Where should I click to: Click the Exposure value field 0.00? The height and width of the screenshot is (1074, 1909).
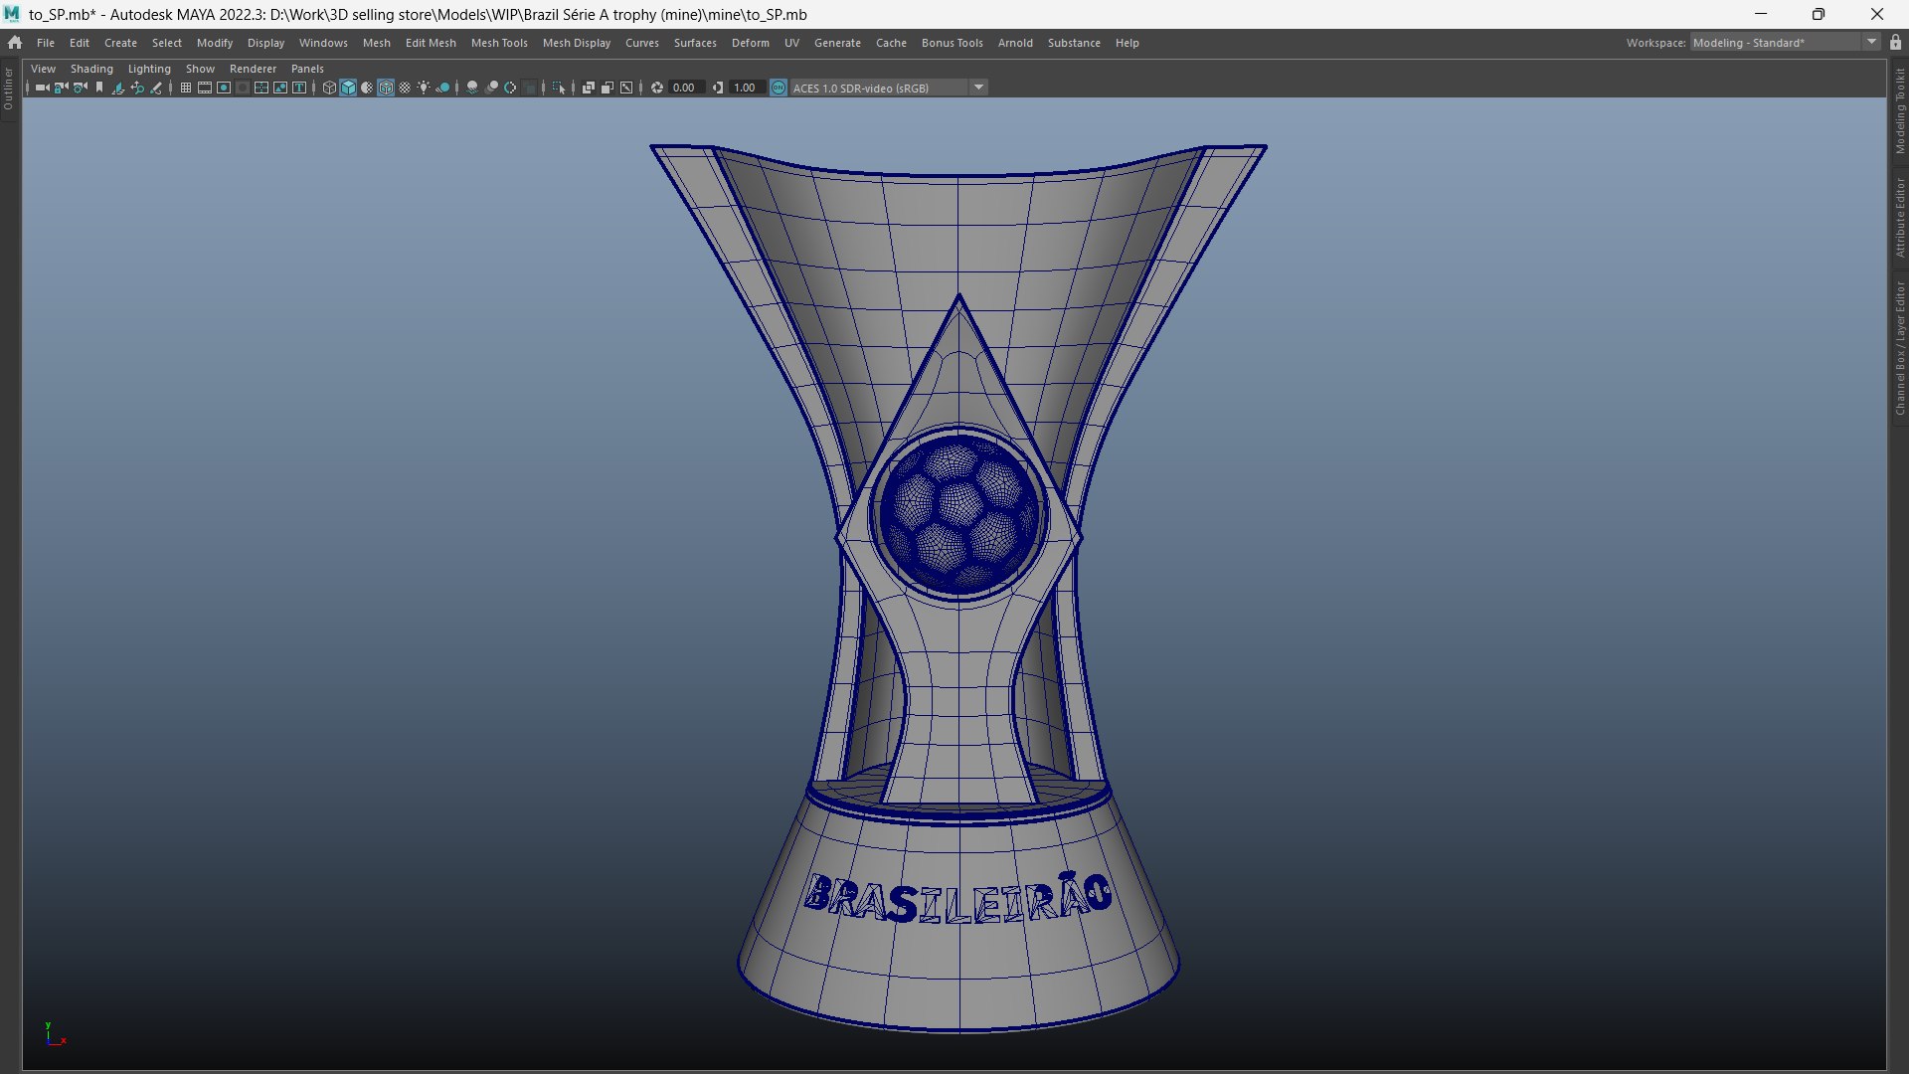tap(686, 88)
